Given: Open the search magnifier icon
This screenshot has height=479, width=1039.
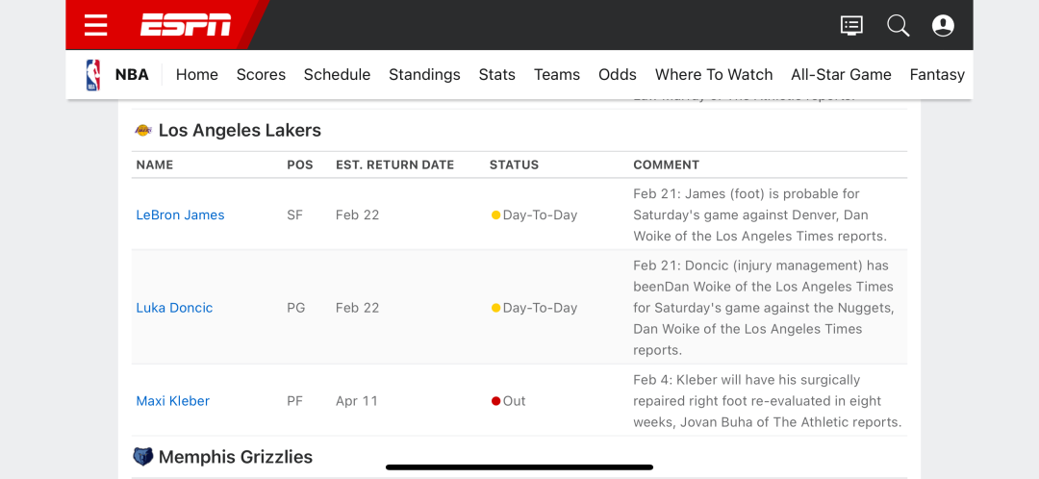Looking at the screenshot, I should click(898, 26).
